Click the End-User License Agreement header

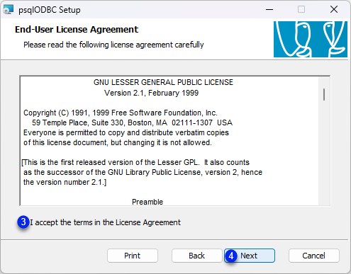(x=77, y=30)
